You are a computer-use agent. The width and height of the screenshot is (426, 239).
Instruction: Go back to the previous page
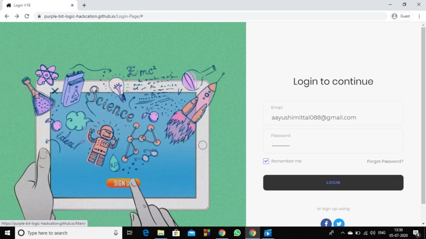pos(7,16)
